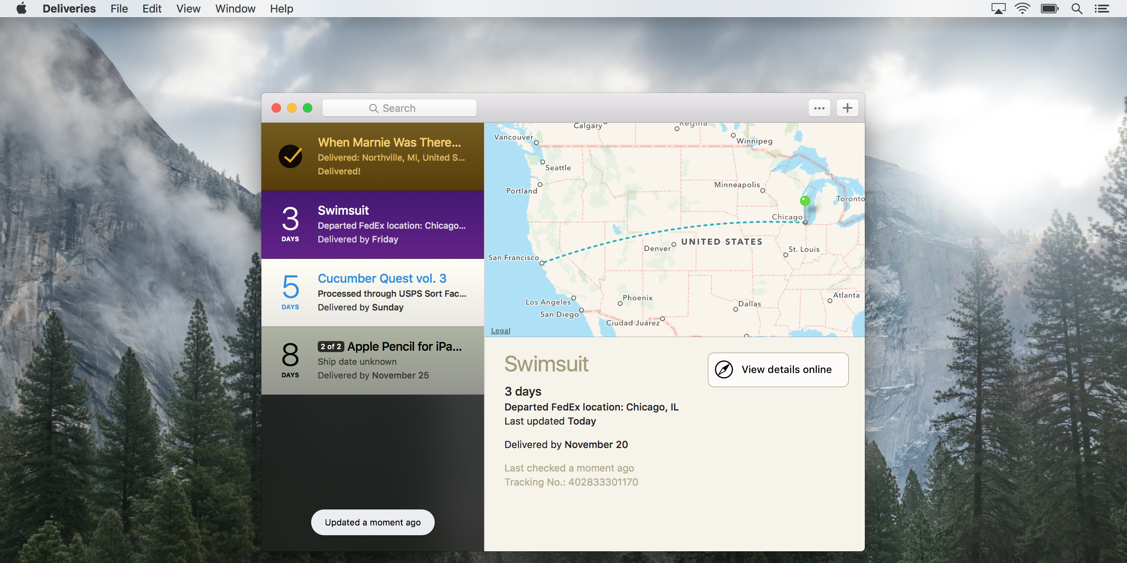Image resolution: width=1127 pixels, height=563 pixels.
Task: Click the search magnifier icon
Action: pos(373,108)
